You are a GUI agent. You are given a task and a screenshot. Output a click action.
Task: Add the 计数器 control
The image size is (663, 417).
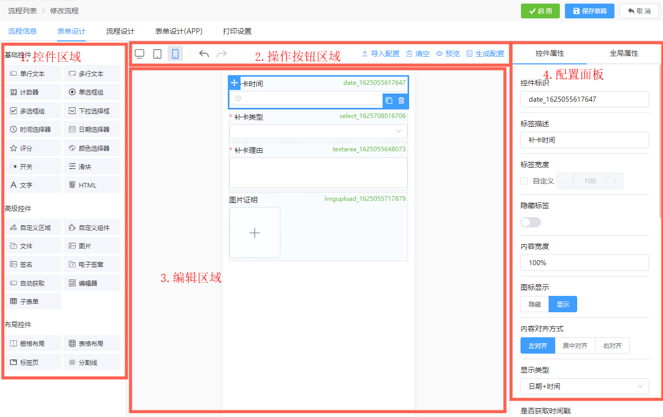coord(32,92)
